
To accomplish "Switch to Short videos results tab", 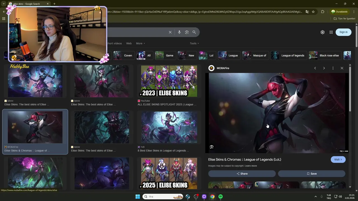I will tap(114, 43).
